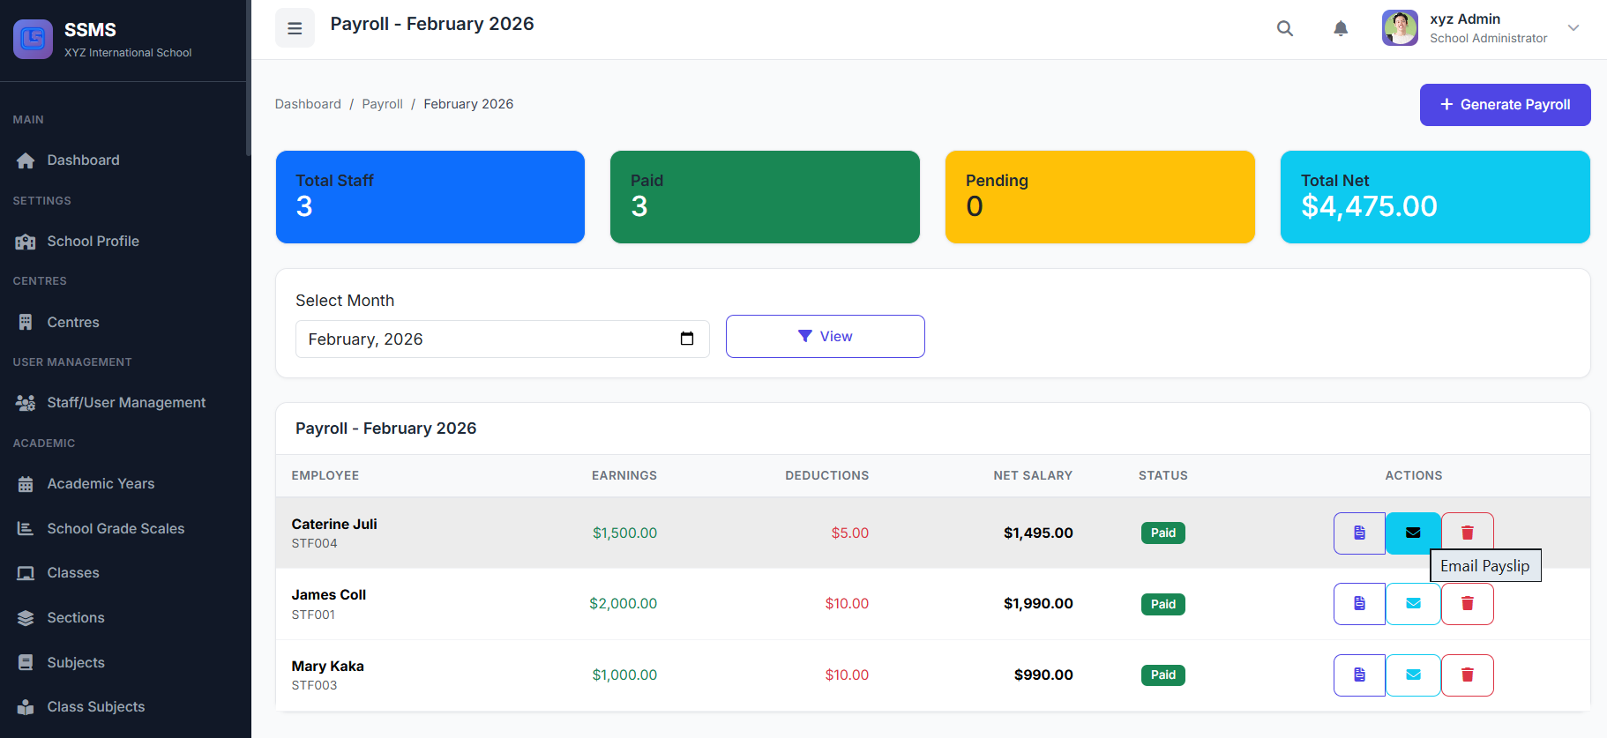
Task: Toggle the hamburger sidebar menu
Action: click(x=295, y=28)
